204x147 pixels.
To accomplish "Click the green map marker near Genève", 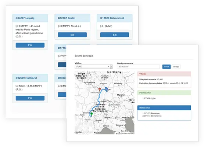I will coord(92,114).
